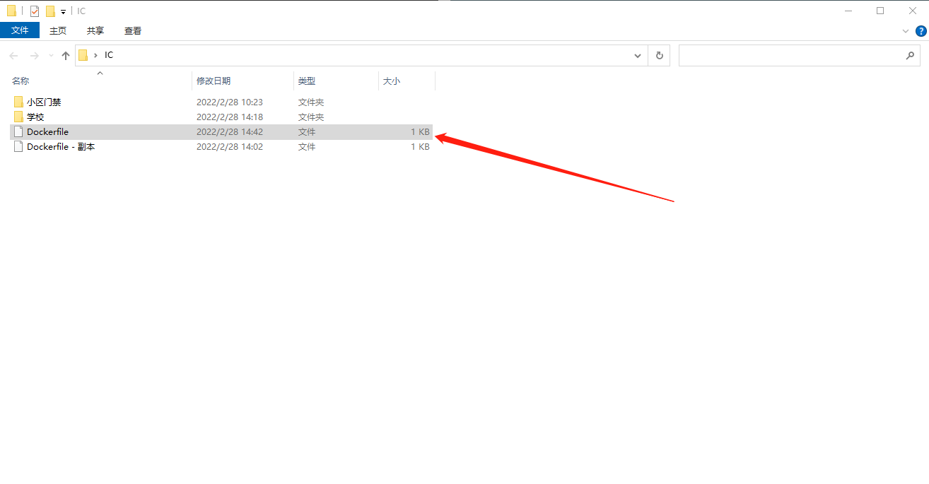Sort by the 修改日期 column header
929x484 pixels.
click(214, 81)
